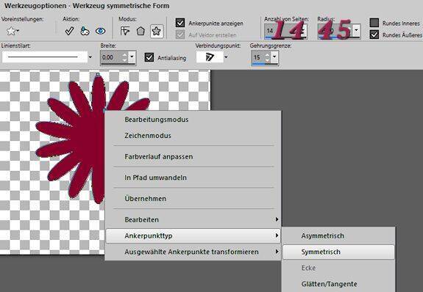
Task: Open the Breite slider dropdown arrow
Action: (132, 57)
